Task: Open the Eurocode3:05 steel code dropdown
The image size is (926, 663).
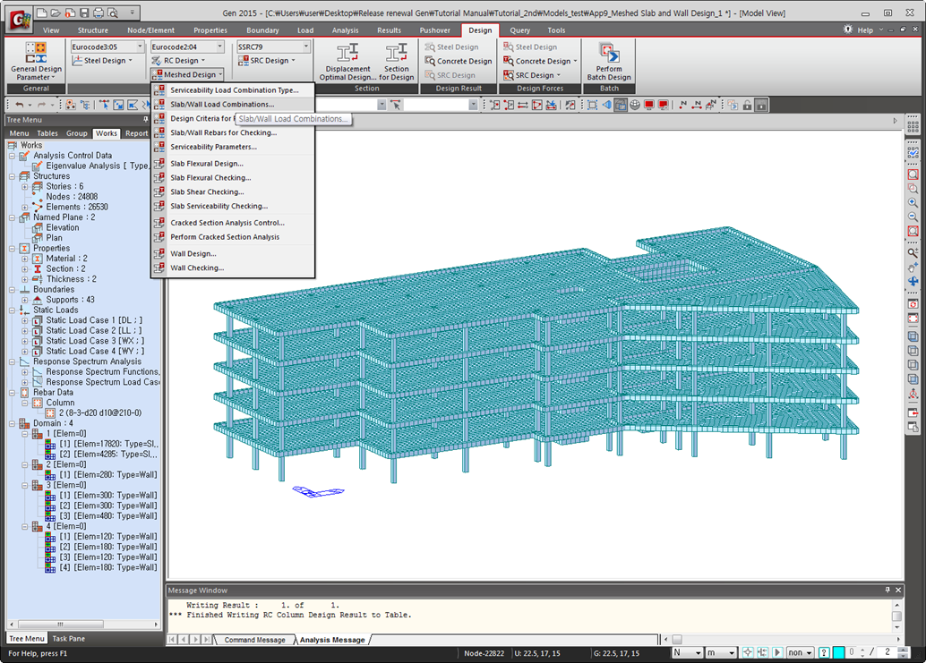Action: click(x=140, y=47)
